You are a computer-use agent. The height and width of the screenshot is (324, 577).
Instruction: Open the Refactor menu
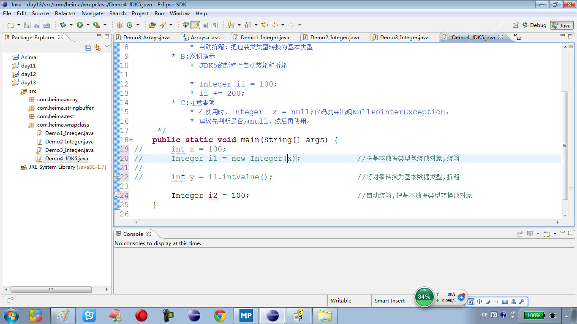65,13
